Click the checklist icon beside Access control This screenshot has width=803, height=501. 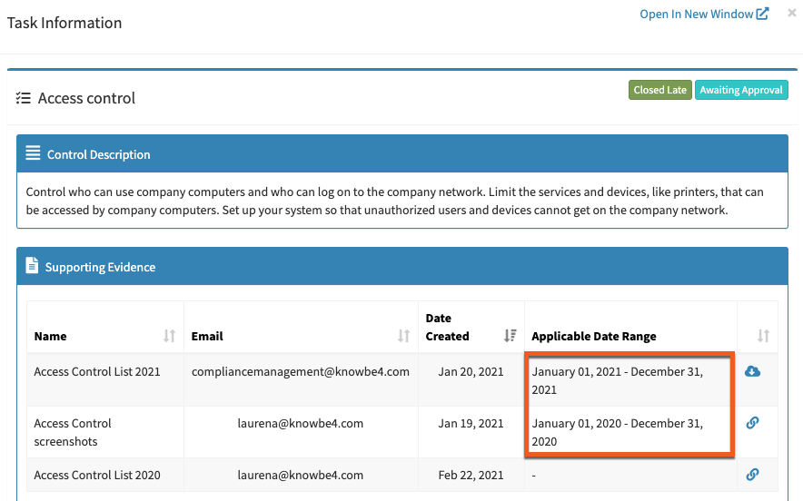pos(24,98)
